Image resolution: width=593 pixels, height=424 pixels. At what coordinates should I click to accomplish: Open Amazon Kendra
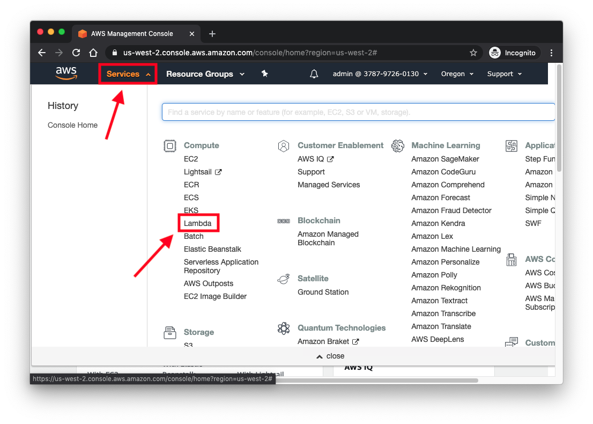tap(439, 223)
